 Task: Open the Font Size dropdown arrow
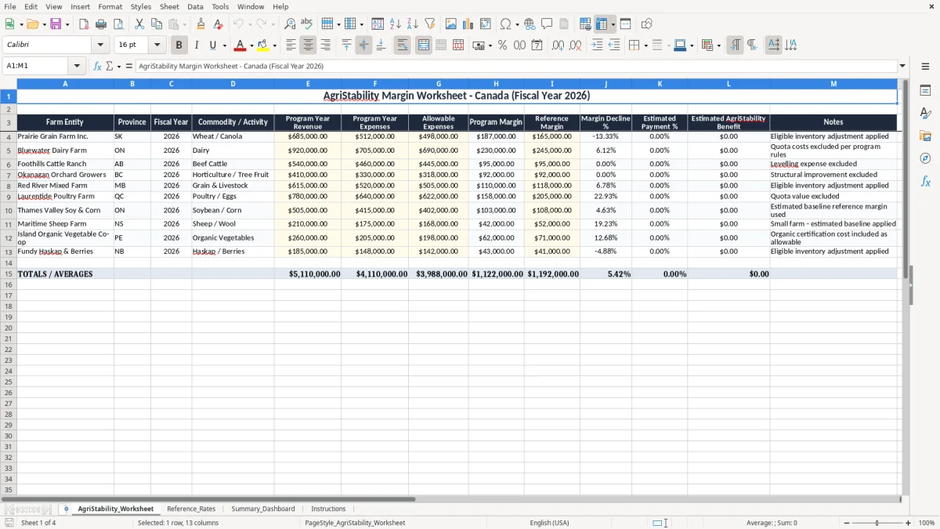coord(157,45)
